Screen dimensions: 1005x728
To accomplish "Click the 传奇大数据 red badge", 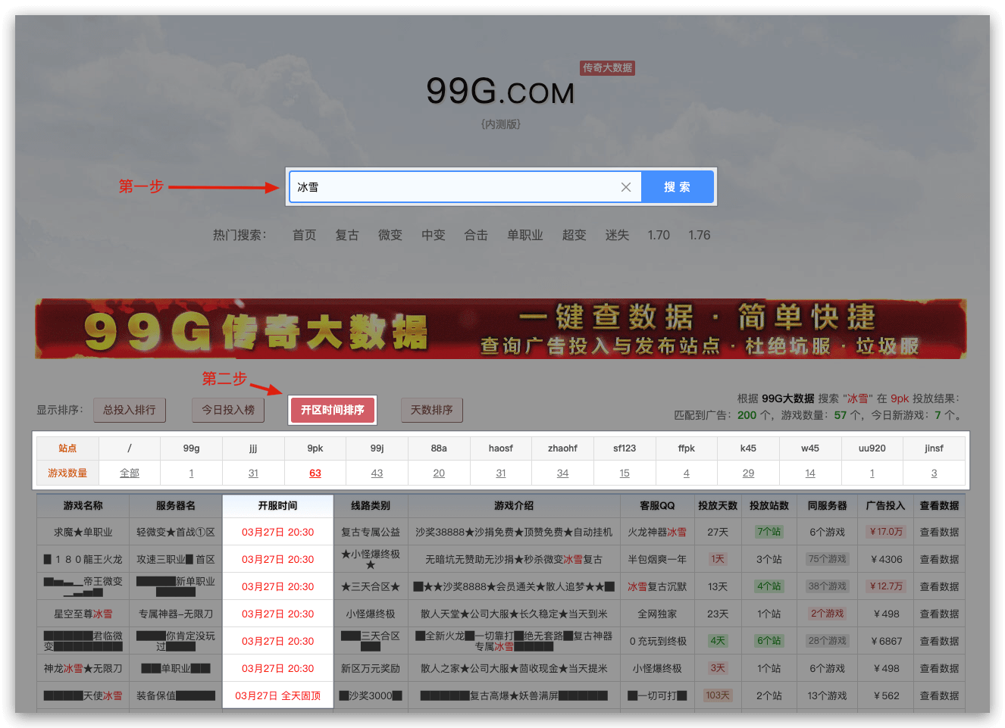I will coord(607,67).
